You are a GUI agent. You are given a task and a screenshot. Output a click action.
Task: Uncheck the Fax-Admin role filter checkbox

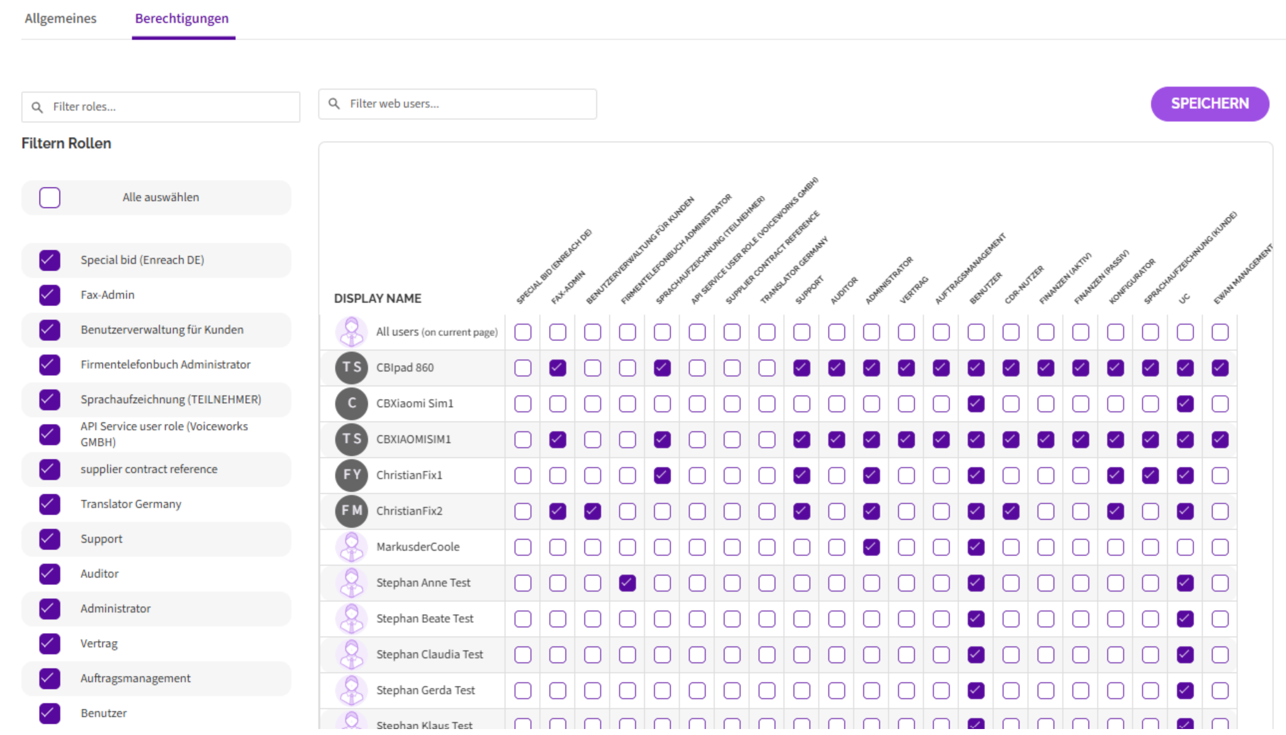49,295
